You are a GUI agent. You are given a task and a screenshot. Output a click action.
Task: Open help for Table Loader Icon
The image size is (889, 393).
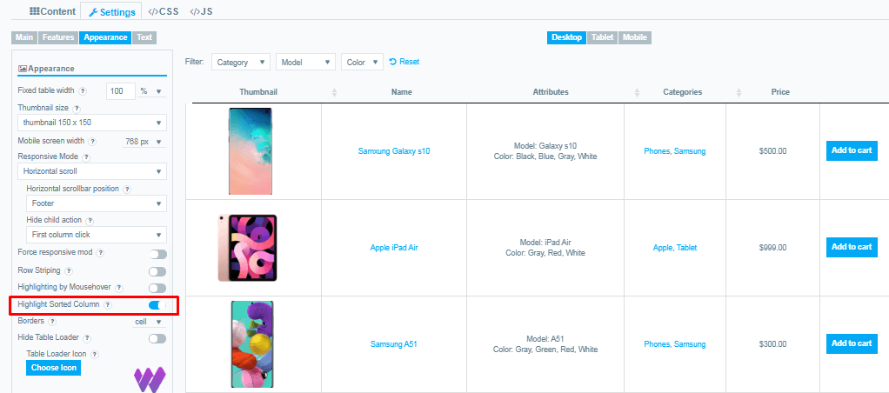pos(95,354)
